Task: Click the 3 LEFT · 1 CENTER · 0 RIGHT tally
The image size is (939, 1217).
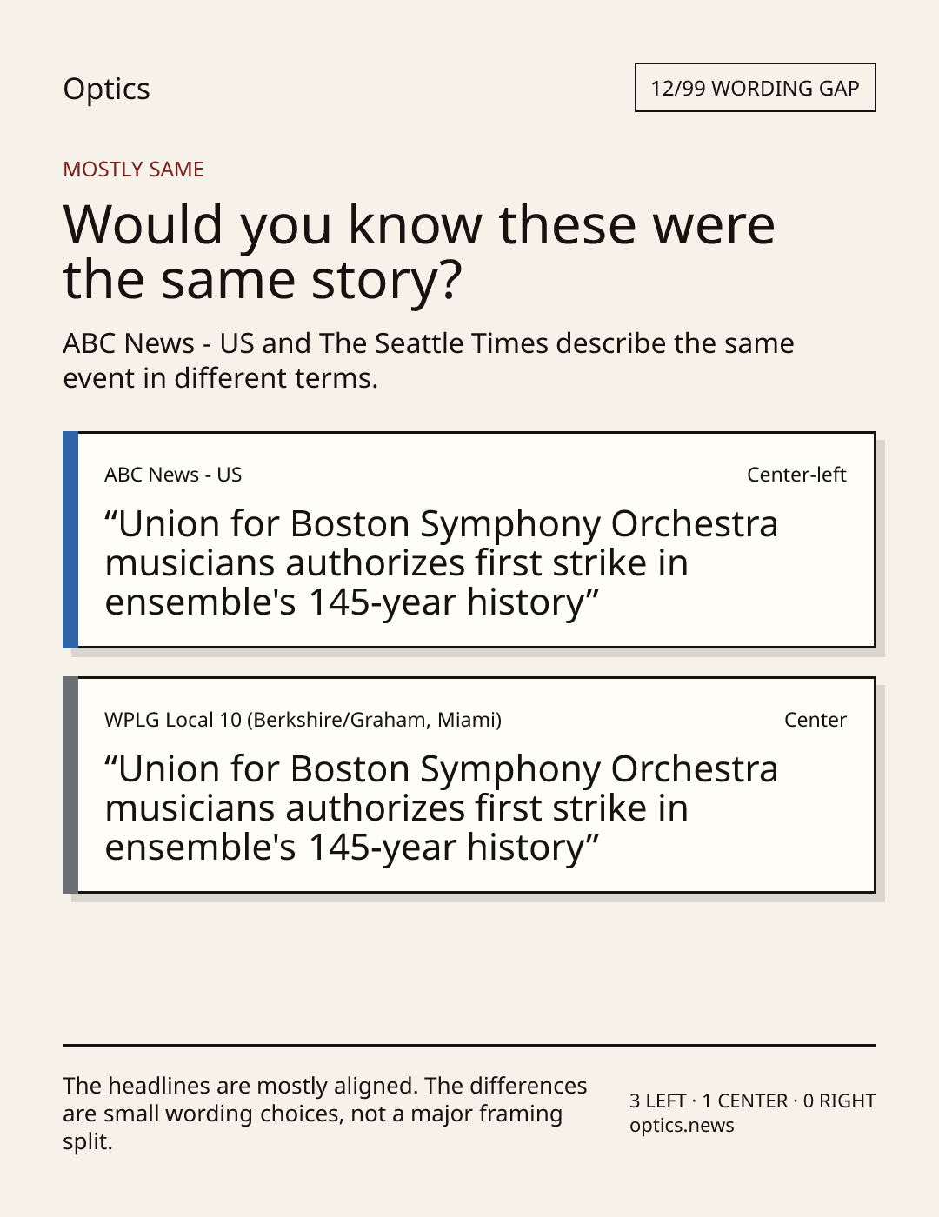Action: coord(752,1101)
